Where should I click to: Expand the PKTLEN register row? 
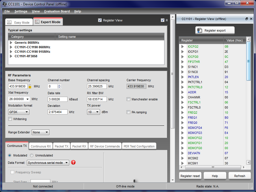click(182, 77)
